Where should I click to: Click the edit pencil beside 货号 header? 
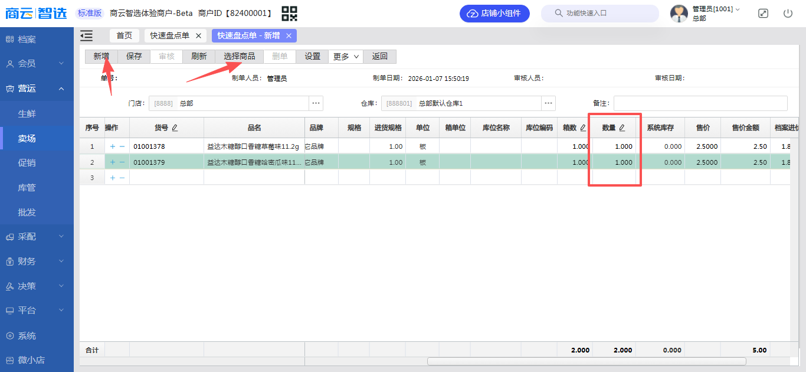[x=175, y=128]
